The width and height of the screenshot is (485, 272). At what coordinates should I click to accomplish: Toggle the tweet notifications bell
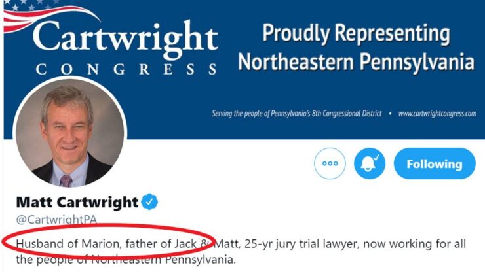tap(370, 163)
